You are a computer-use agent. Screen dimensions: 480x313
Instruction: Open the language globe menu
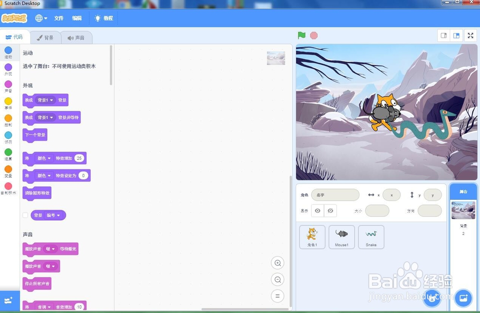point(41,18)
